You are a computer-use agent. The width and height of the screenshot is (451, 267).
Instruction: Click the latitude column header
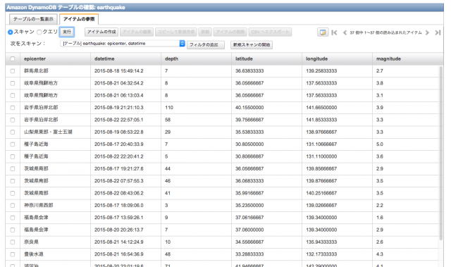[x=266, y=58]
